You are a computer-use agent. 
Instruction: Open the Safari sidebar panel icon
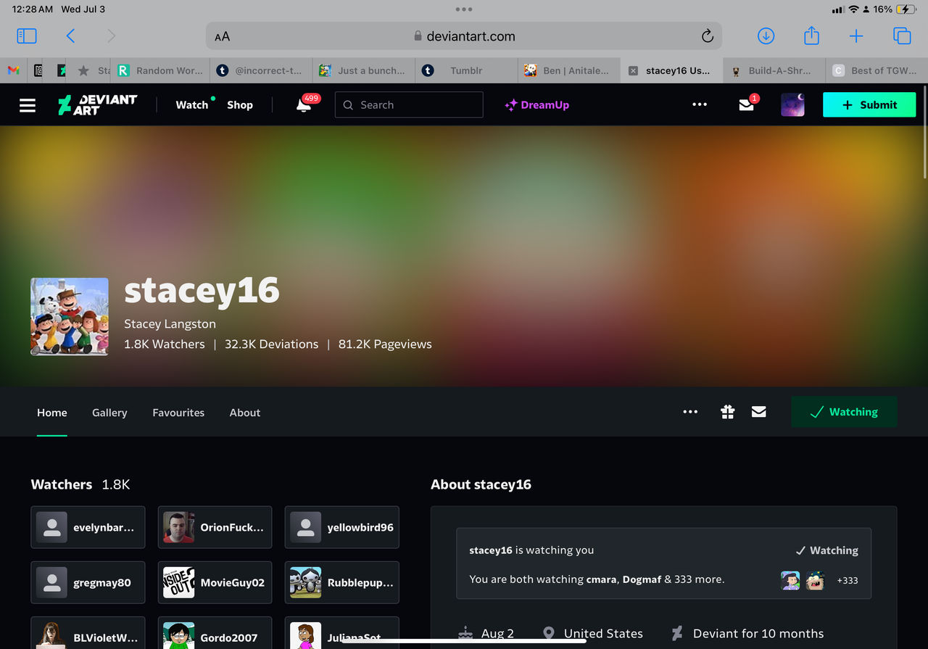27,36
